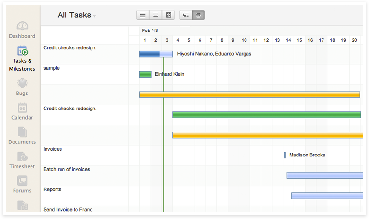
Task: Go to the Bugs module
Action: pos(22,87)
